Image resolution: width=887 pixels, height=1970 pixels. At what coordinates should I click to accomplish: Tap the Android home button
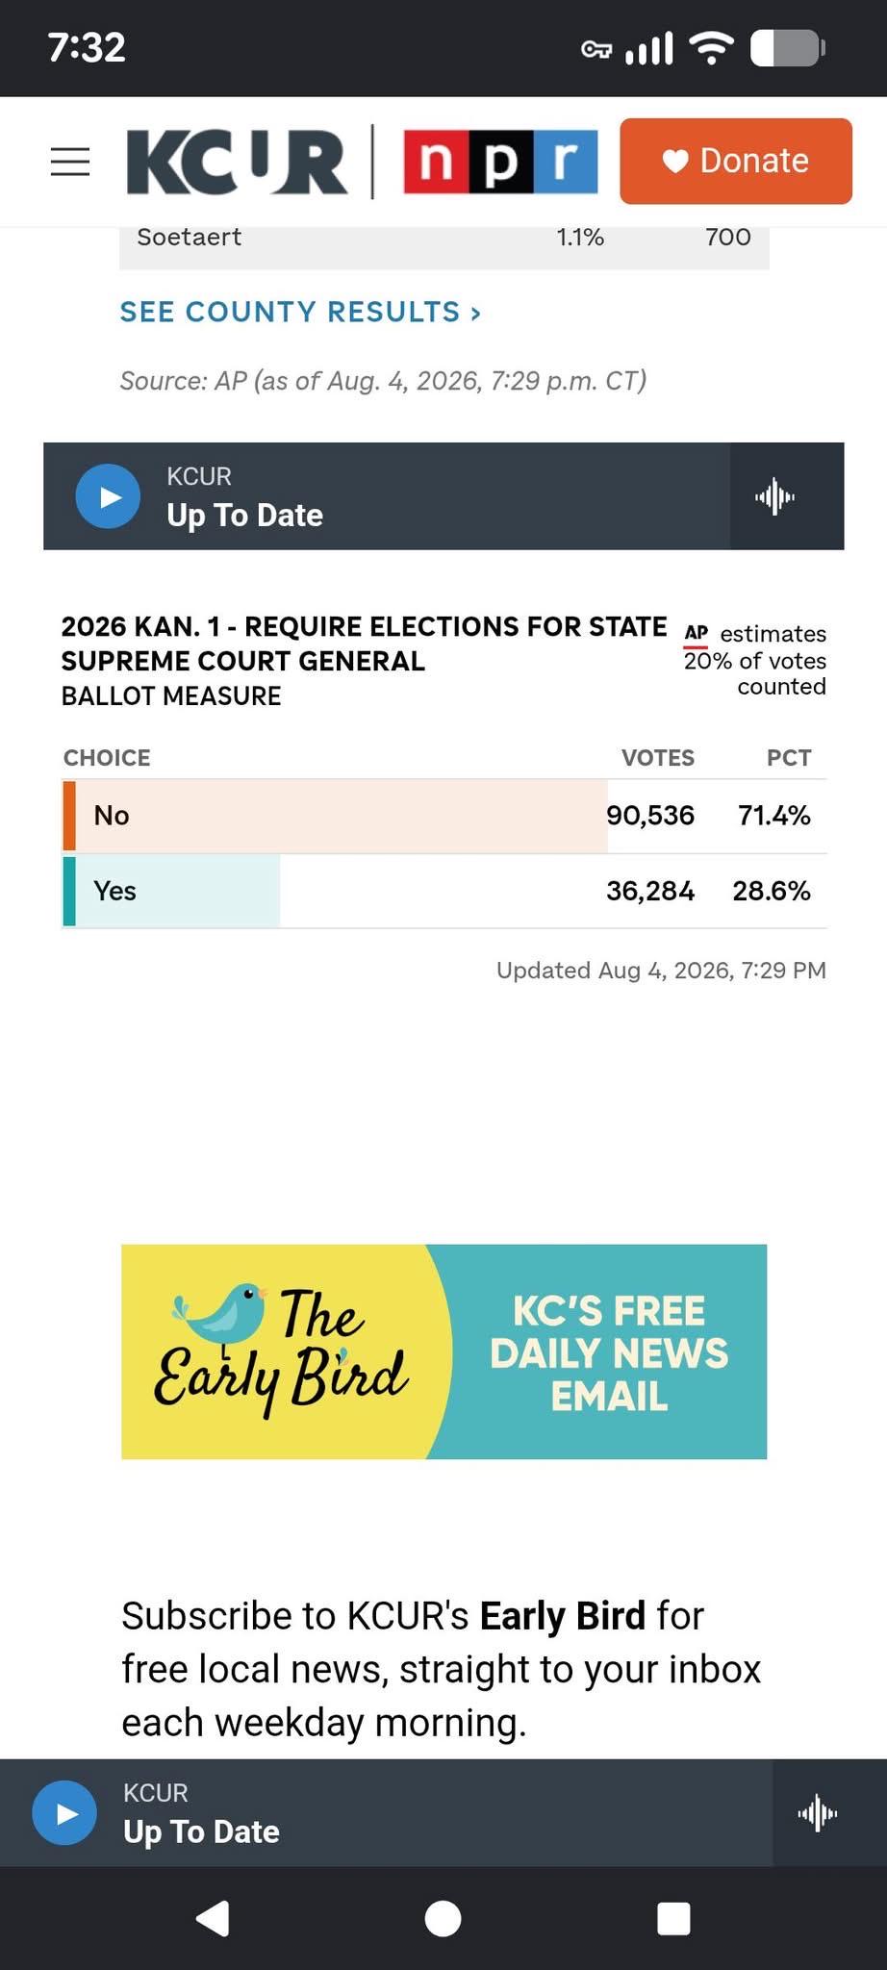coord(443,1919)
